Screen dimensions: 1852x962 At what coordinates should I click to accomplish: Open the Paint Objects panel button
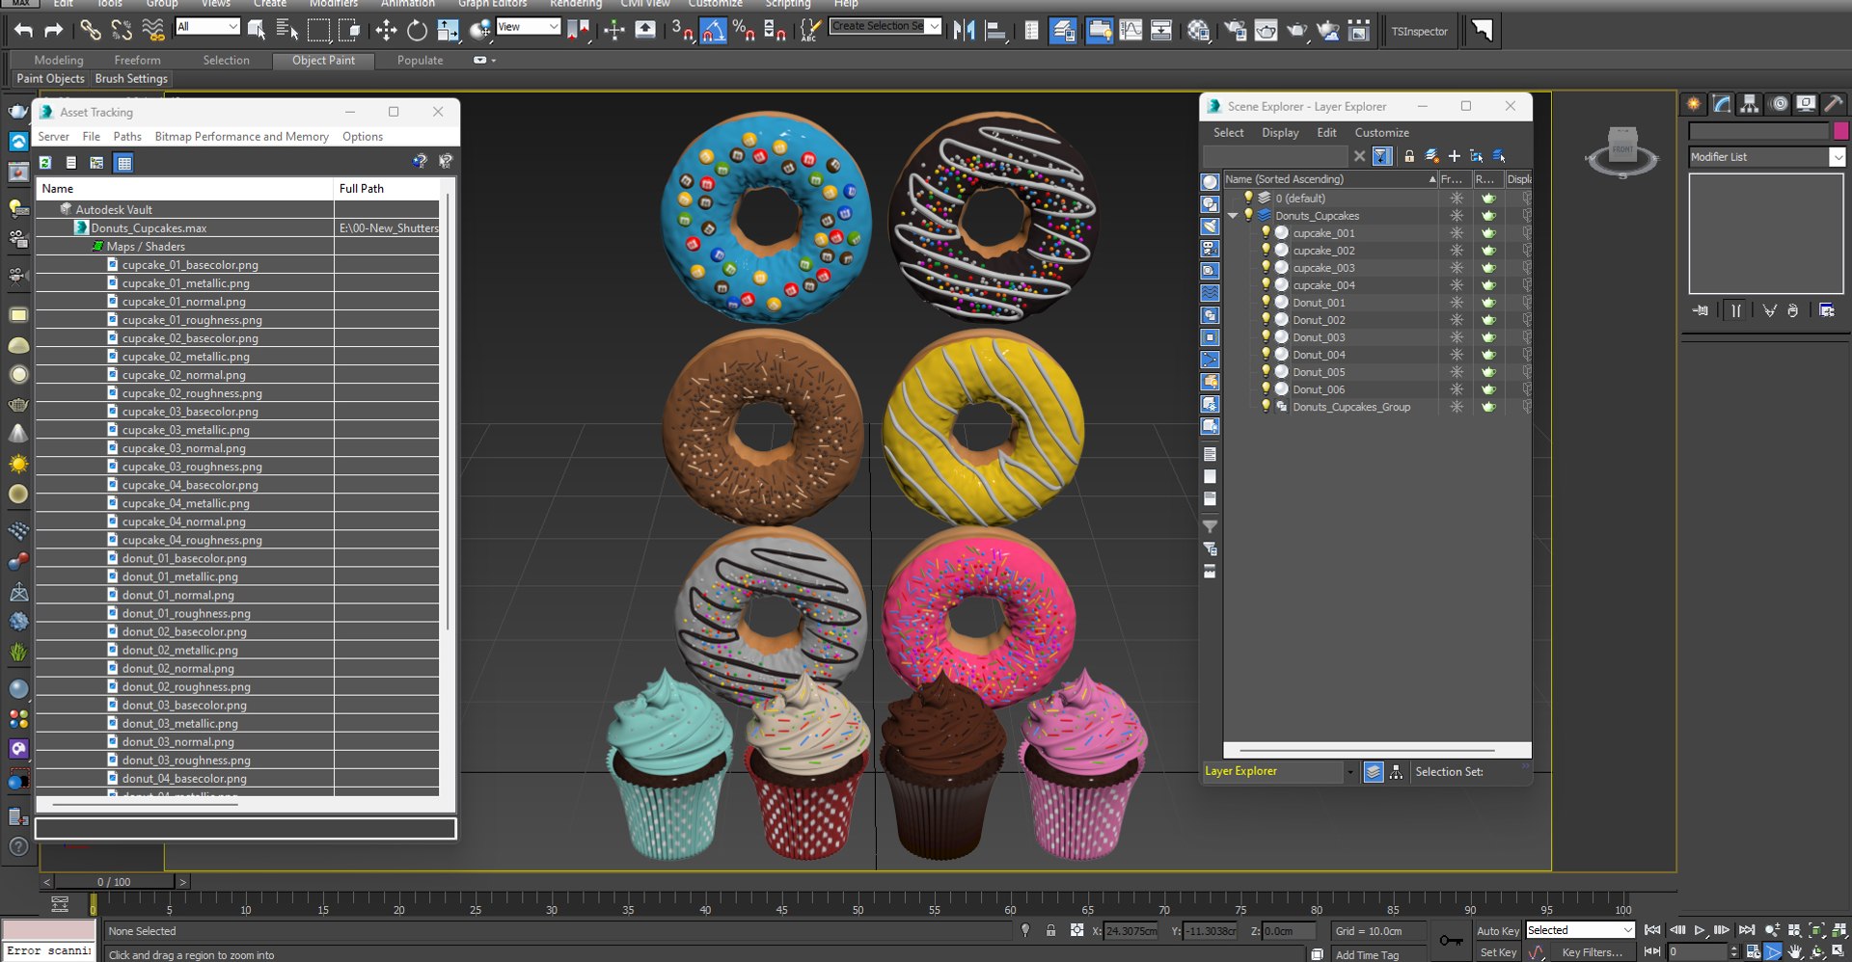pos(50,79)
